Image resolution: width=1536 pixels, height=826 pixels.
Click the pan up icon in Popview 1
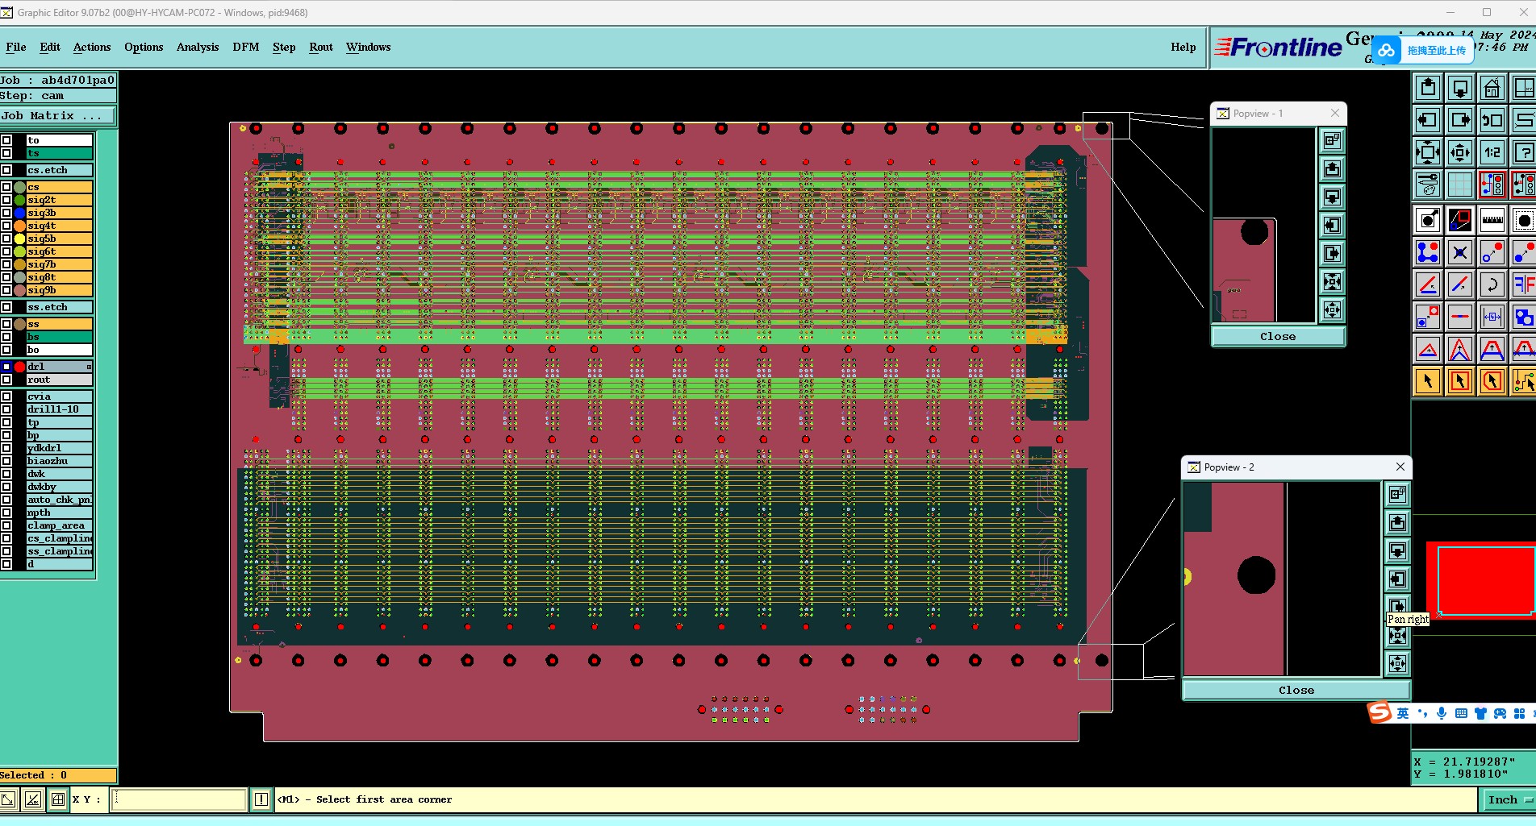(x=1332, y=169)
